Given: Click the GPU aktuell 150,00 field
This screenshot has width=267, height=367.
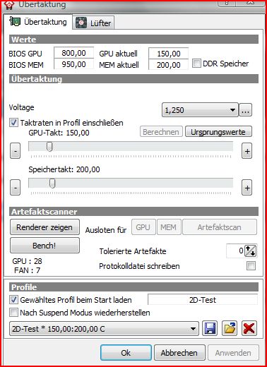Looking at the screenshot, I should 169,54.
